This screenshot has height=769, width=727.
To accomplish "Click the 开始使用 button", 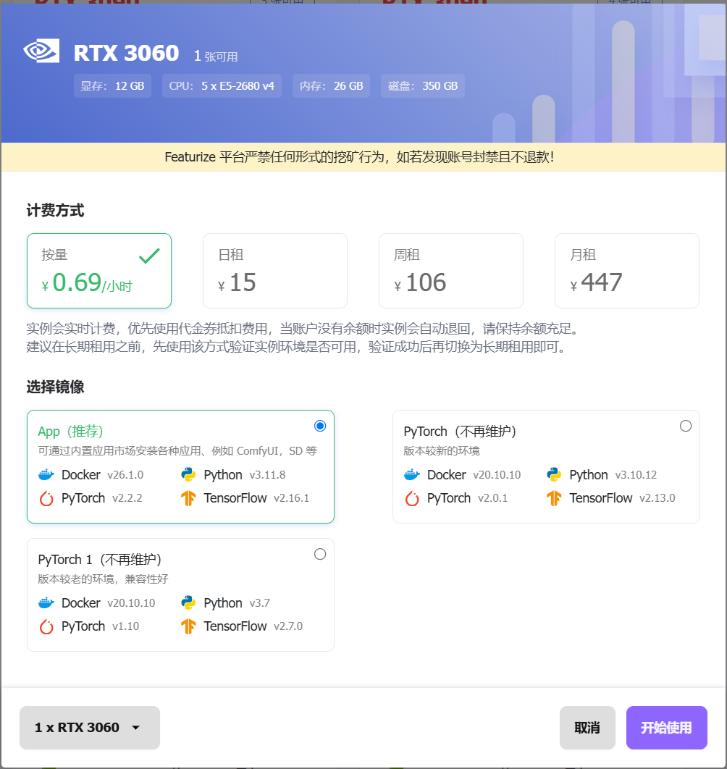I will 666,728.
